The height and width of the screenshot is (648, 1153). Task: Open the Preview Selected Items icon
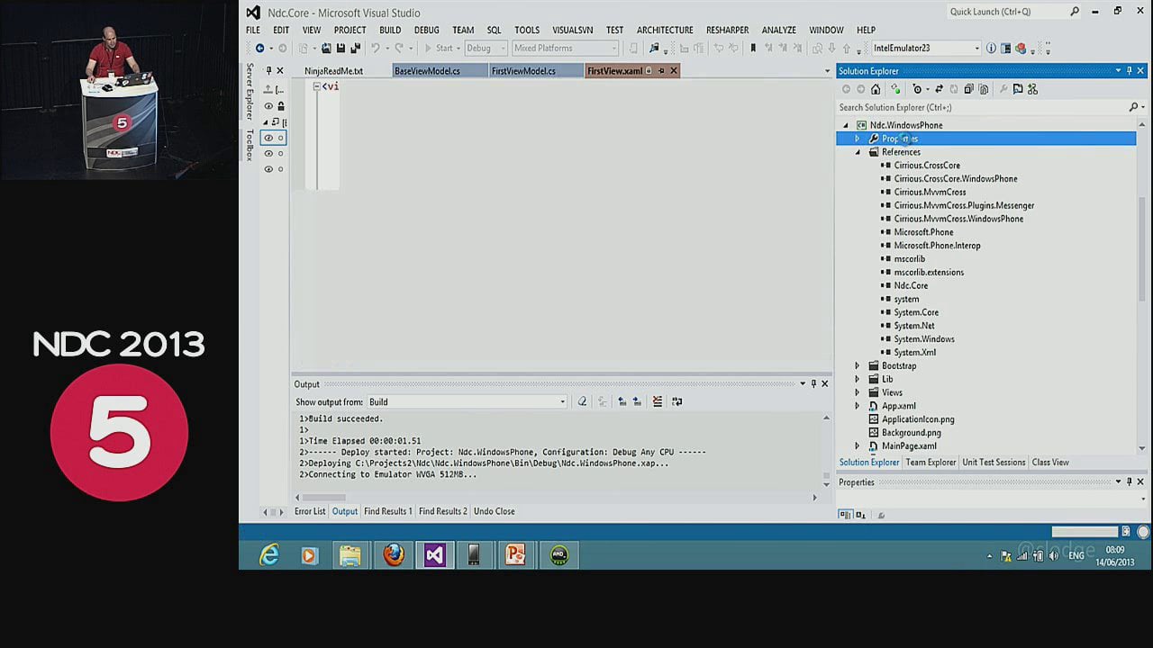point(1018,89)
